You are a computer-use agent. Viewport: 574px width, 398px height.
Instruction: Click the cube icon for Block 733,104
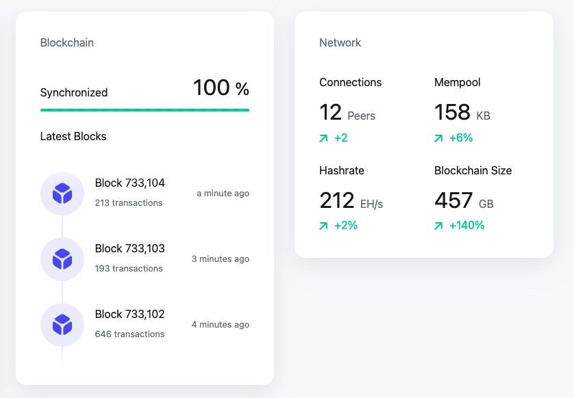(62, 194)
